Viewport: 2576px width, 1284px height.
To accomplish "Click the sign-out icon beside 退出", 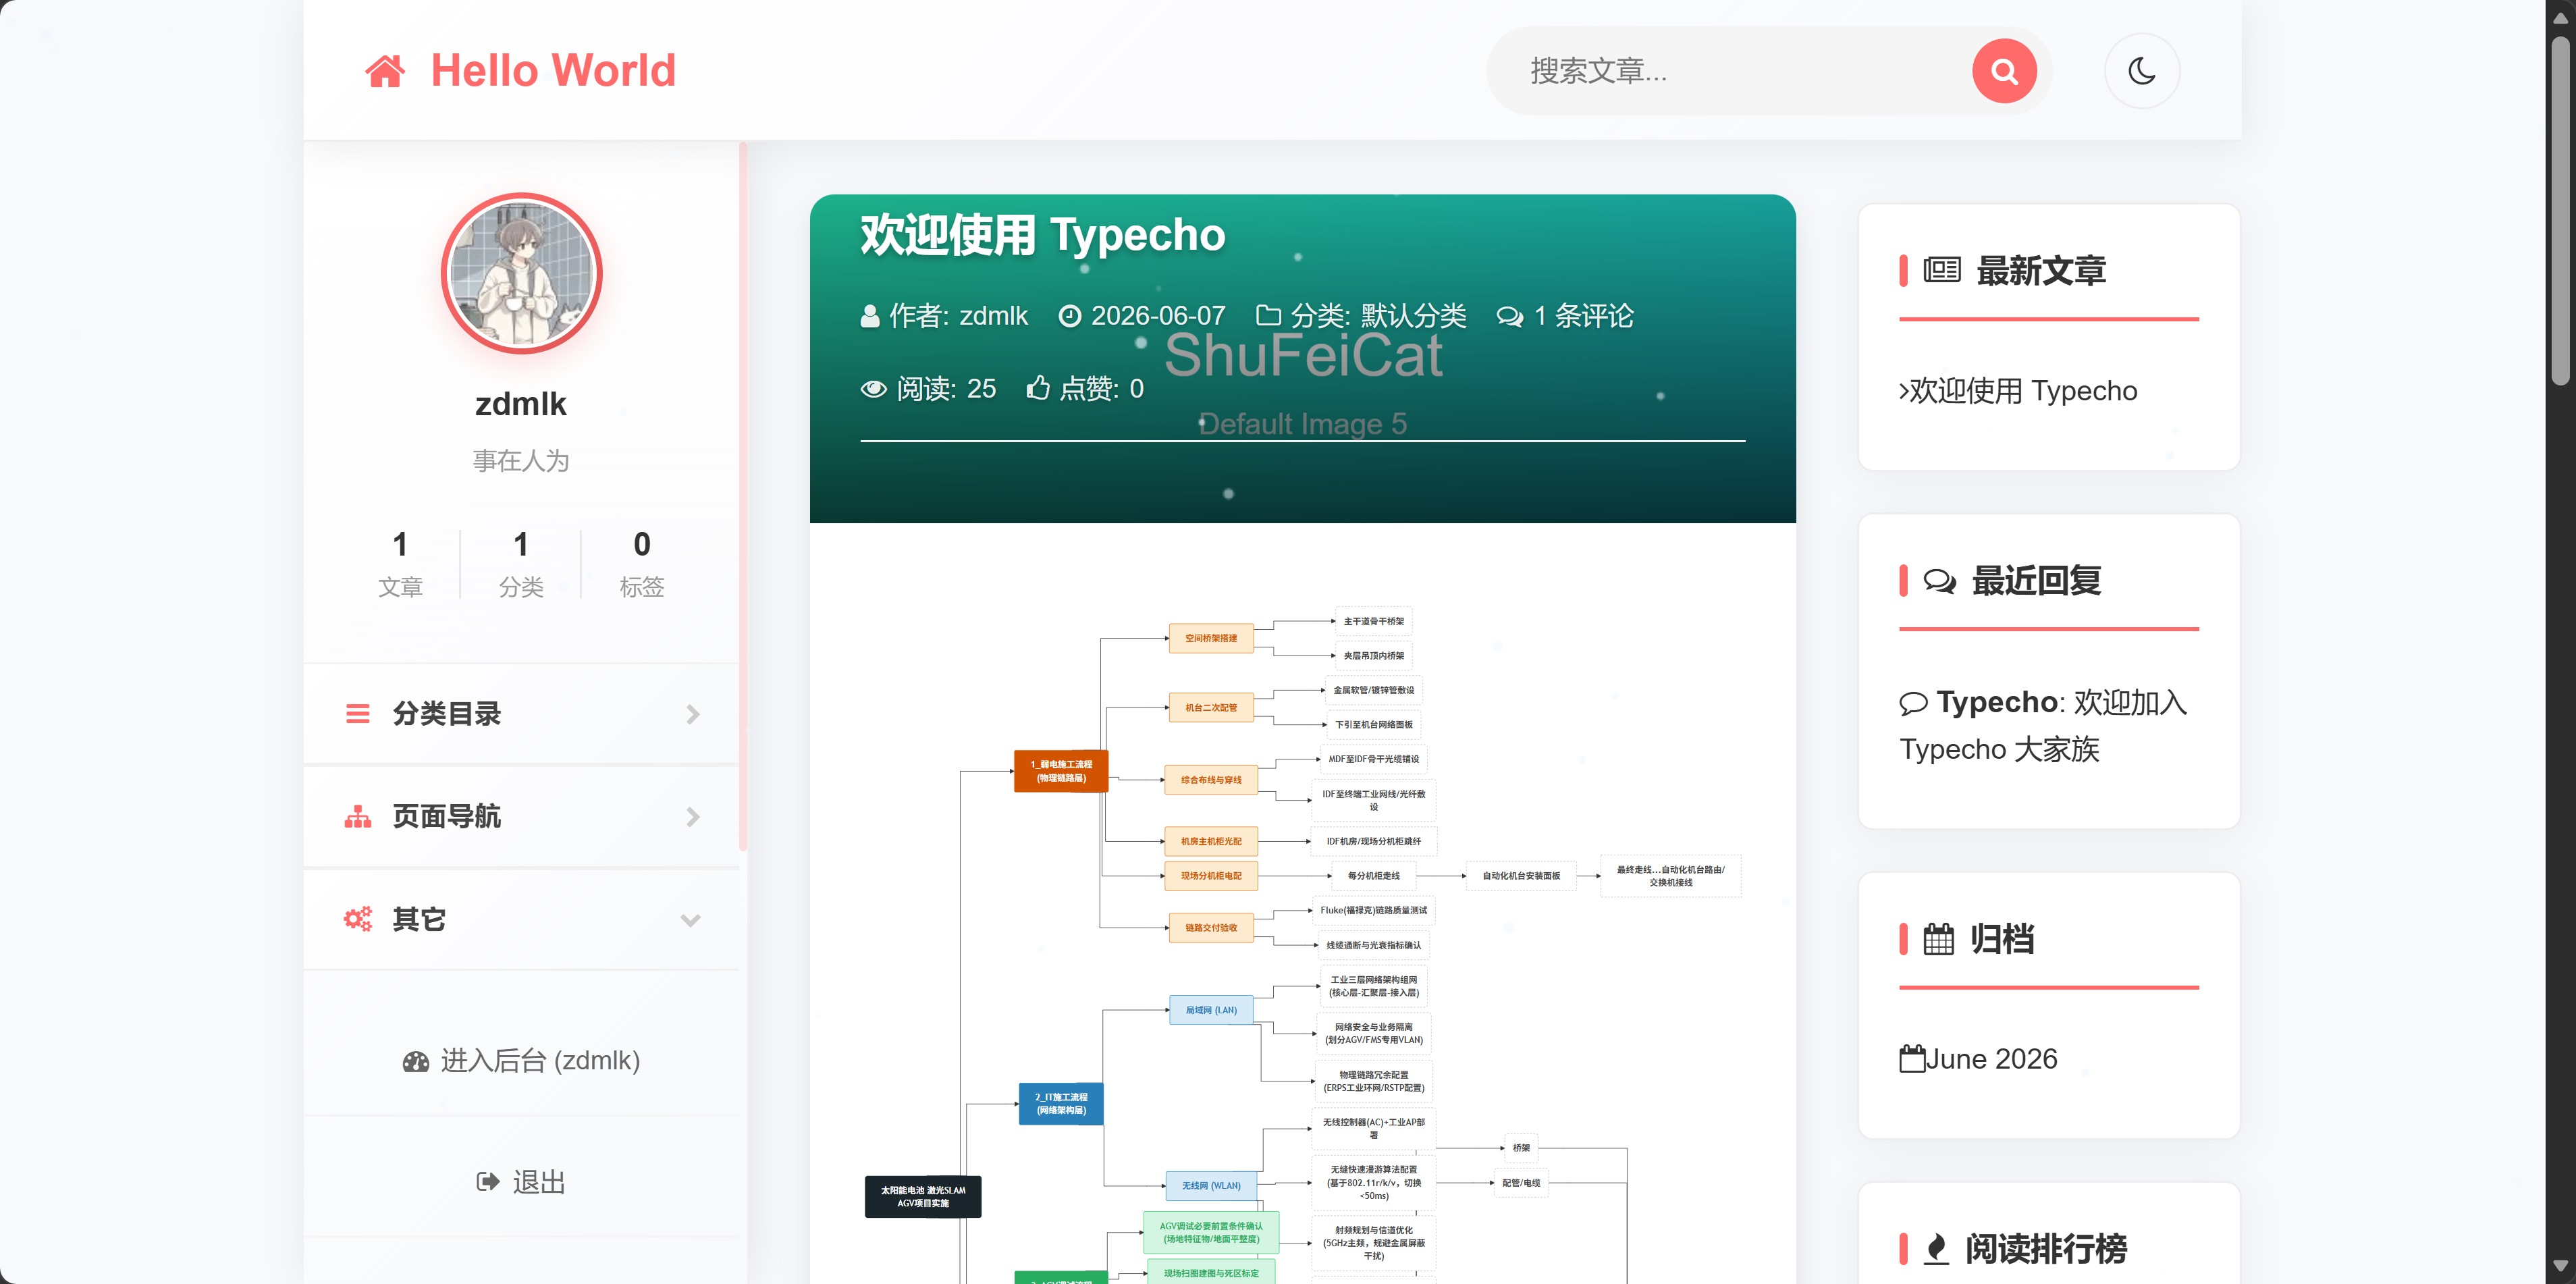I will (x=488, y=1182).
